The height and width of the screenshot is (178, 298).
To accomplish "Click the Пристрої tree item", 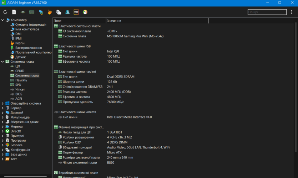I will click(x=17, y=136).
